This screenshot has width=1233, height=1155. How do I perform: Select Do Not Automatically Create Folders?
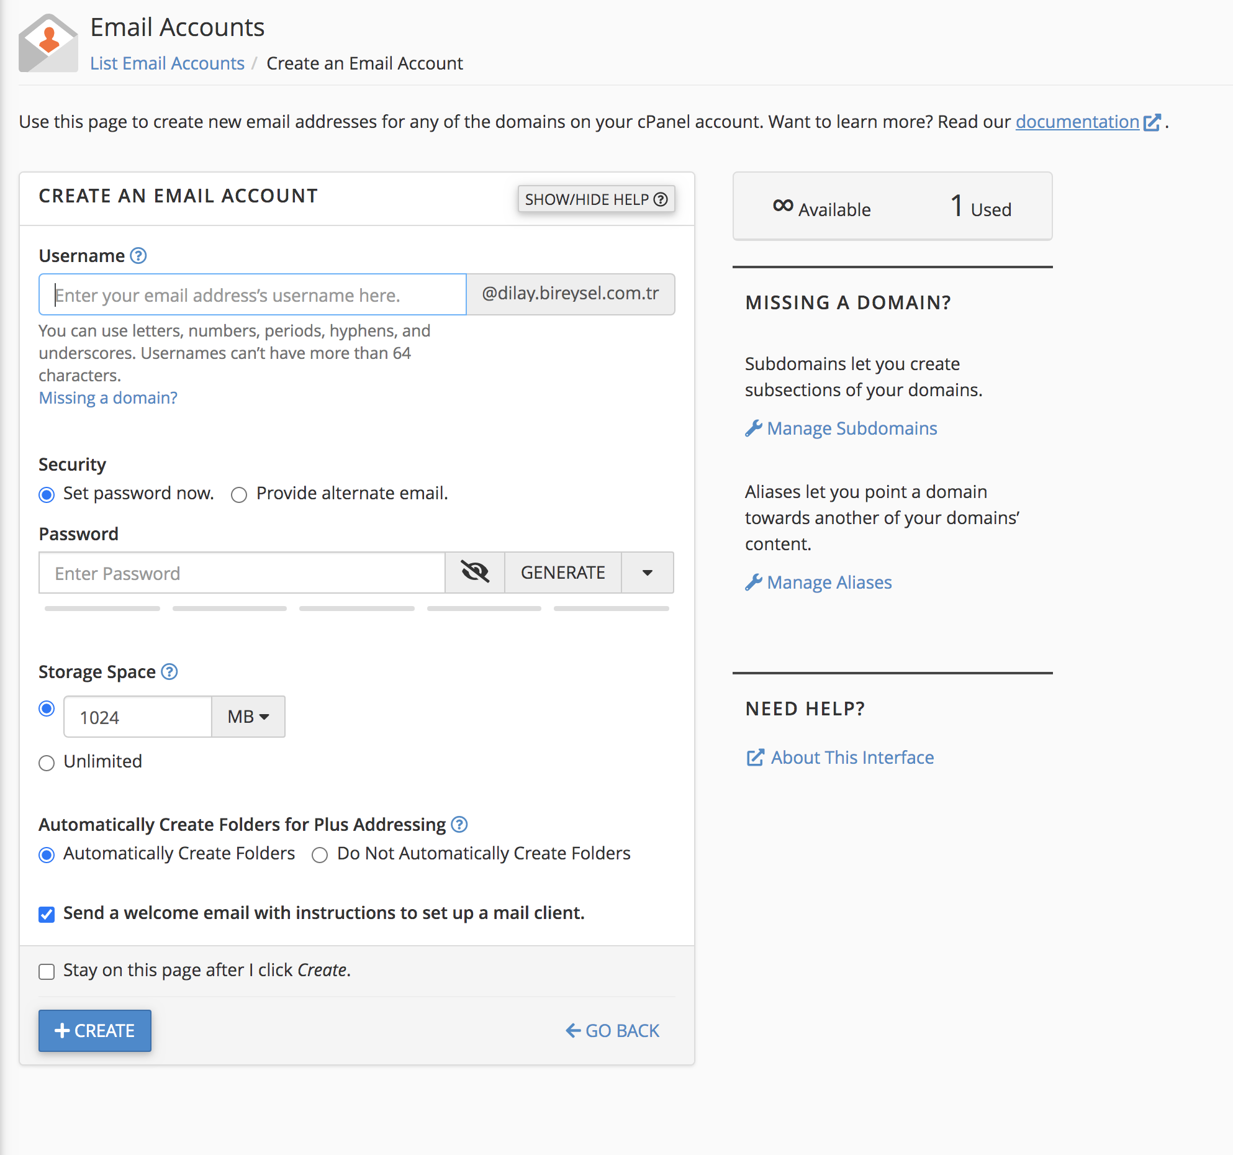pos(320,854)
